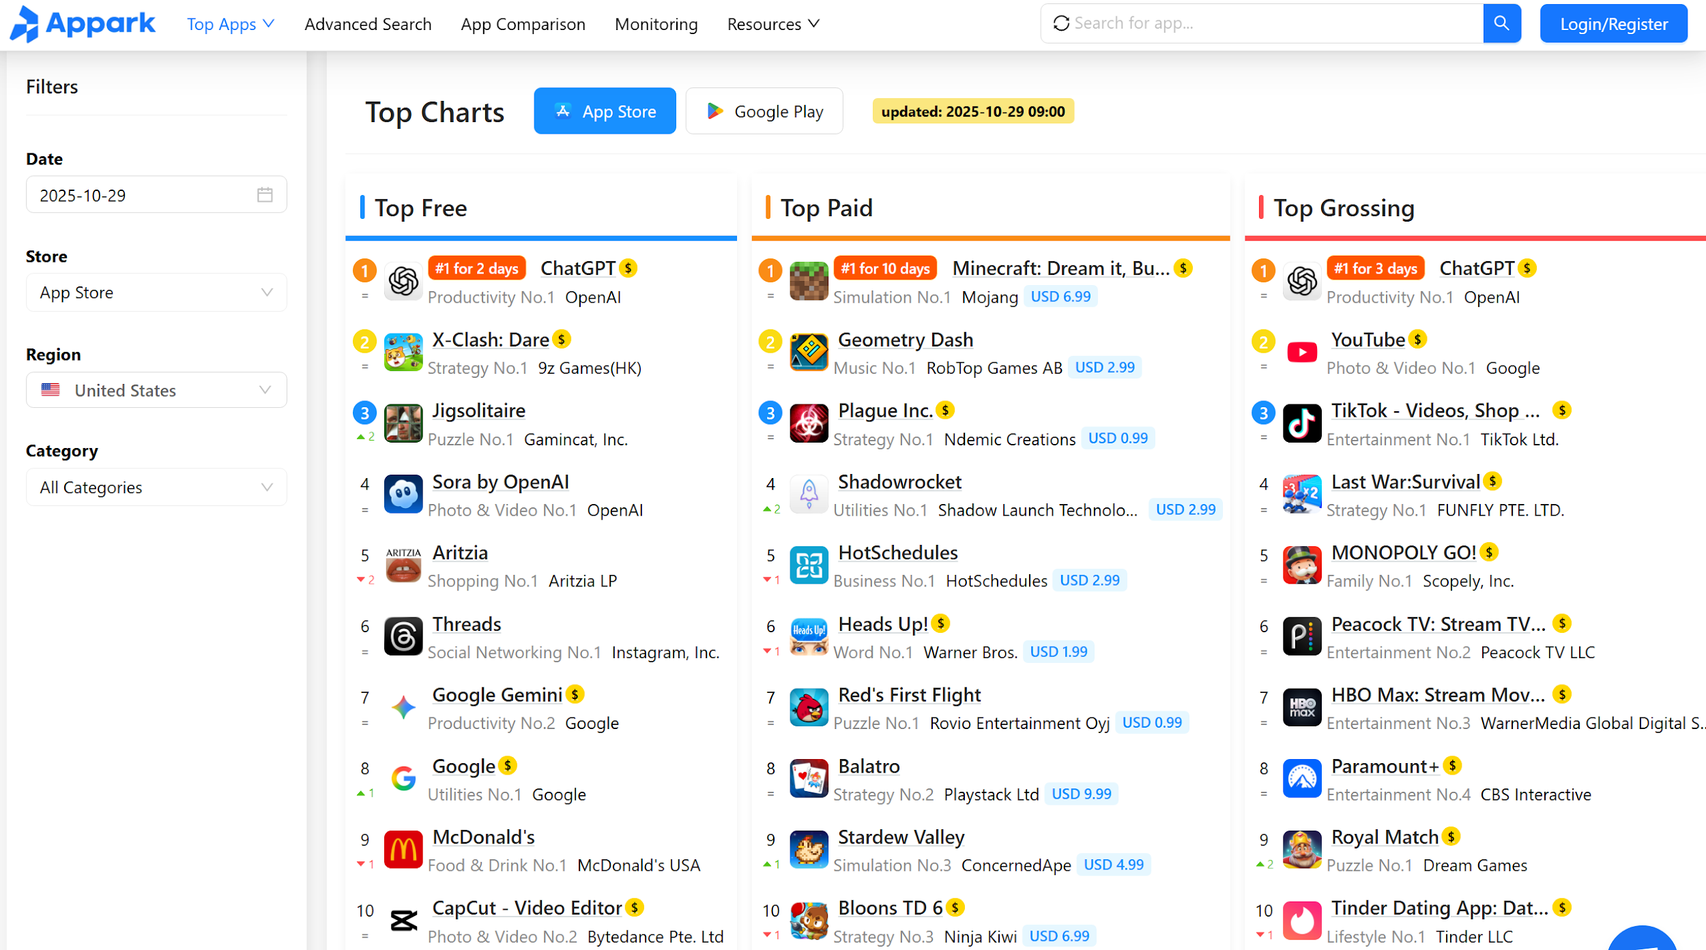Click the Minecraft app icon in Top Paid
This screenshot has height=950, width=1706.
(809, 281)
